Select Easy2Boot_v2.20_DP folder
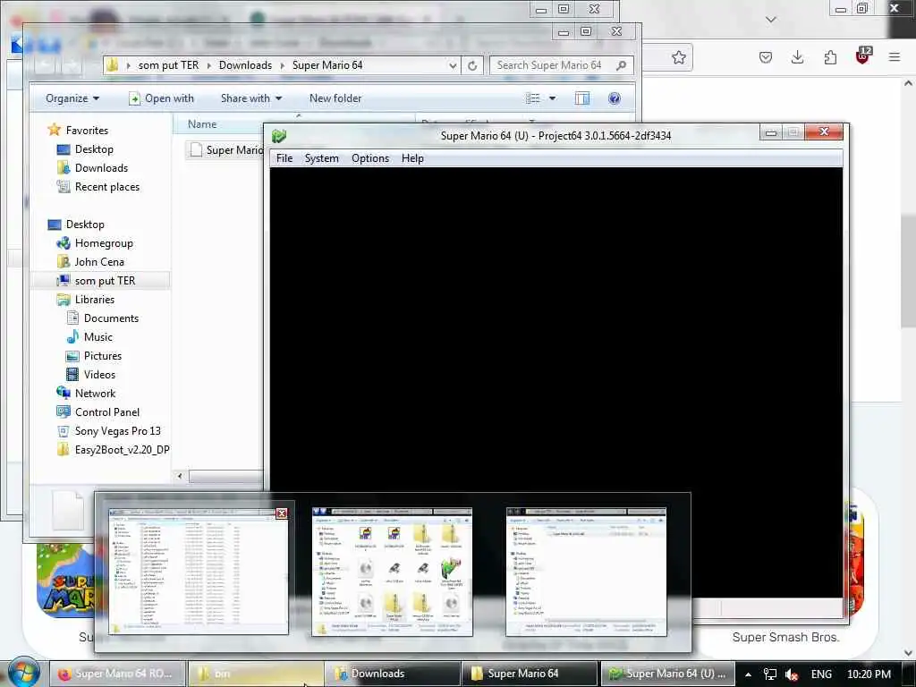Viewport: 916px width, 687px height. click(x=122, y=450)
